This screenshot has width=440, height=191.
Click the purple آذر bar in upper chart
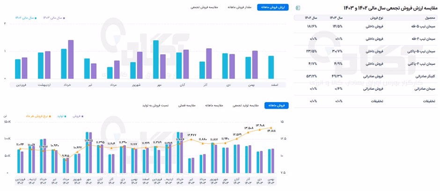(209, 63)
